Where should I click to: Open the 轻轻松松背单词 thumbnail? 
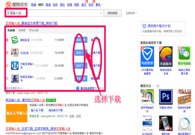coord(184,97)
